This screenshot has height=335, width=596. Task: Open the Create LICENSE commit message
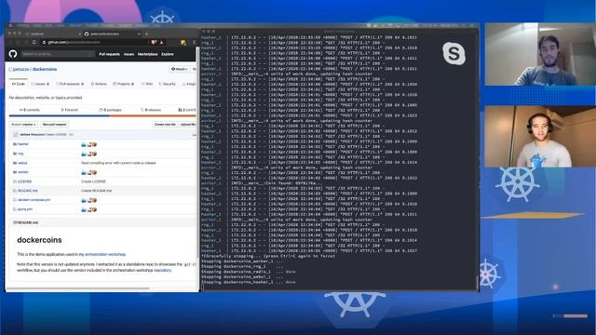coord(93,181)
